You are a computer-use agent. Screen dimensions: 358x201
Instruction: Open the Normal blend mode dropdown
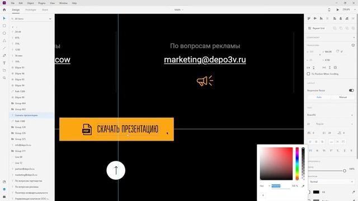coord(331,182)
